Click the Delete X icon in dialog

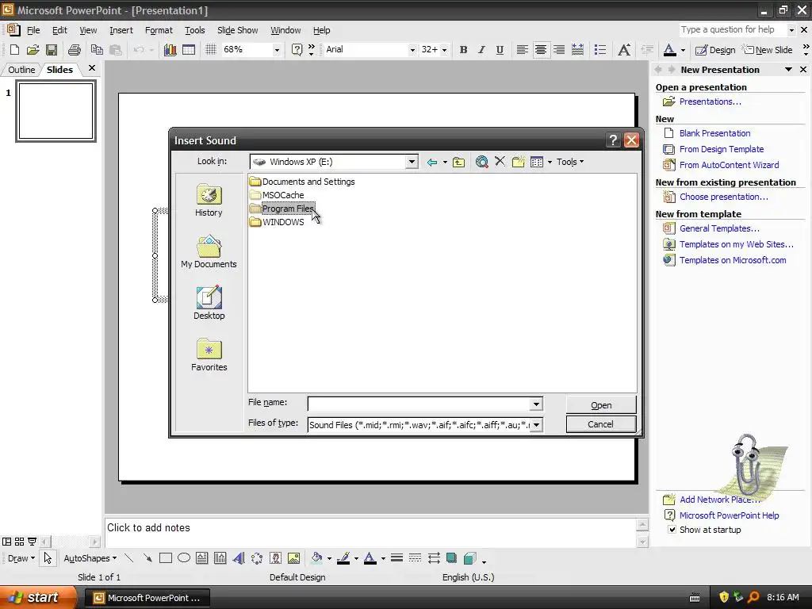[500, 162]
